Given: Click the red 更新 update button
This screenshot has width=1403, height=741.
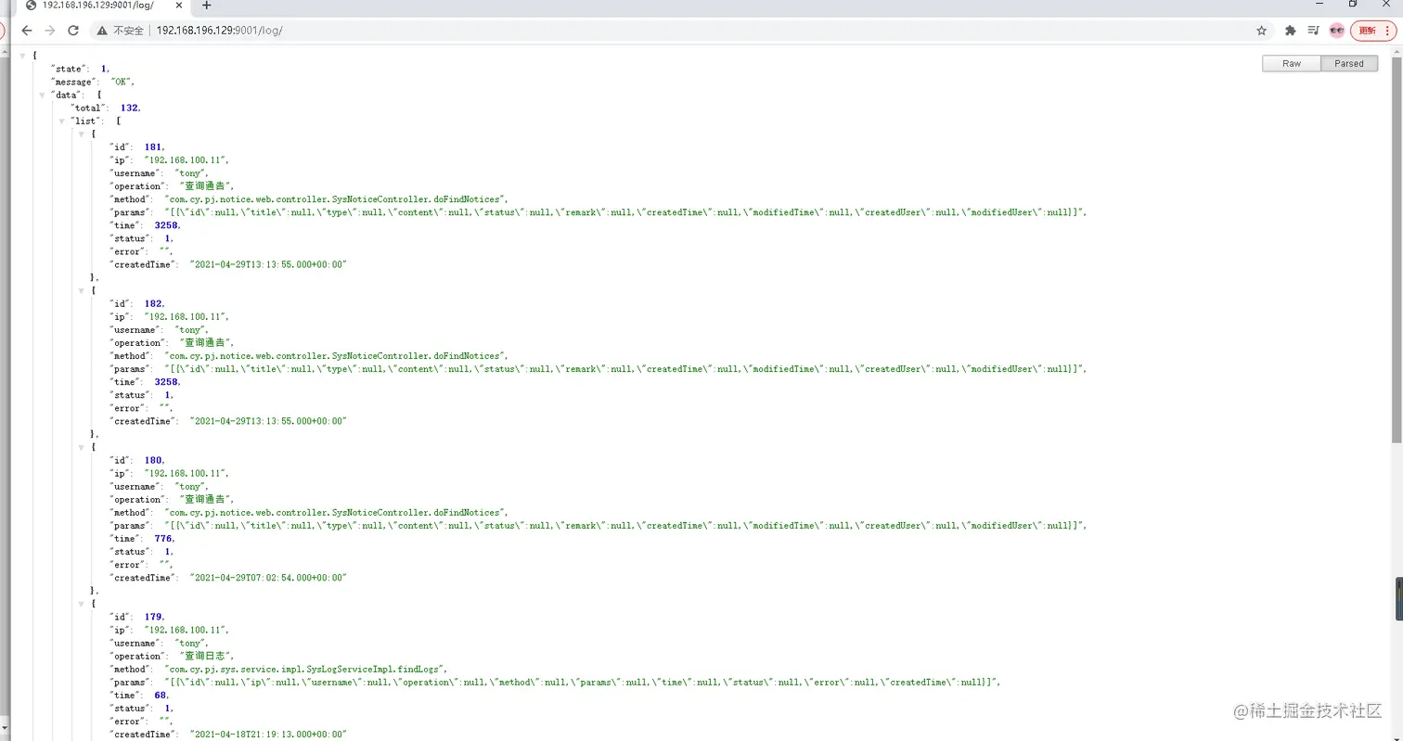Looking at the screenshot, I should (x=1372, y=31).
